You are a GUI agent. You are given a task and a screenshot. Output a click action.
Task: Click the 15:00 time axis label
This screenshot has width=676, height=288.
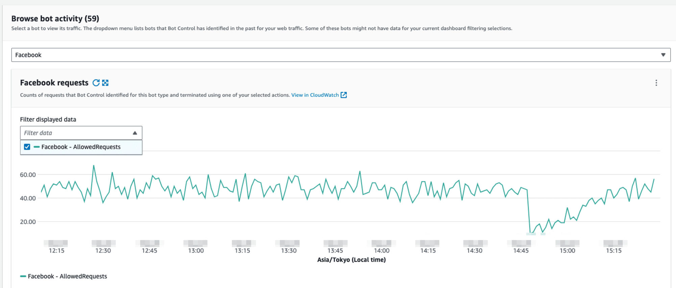567,251
